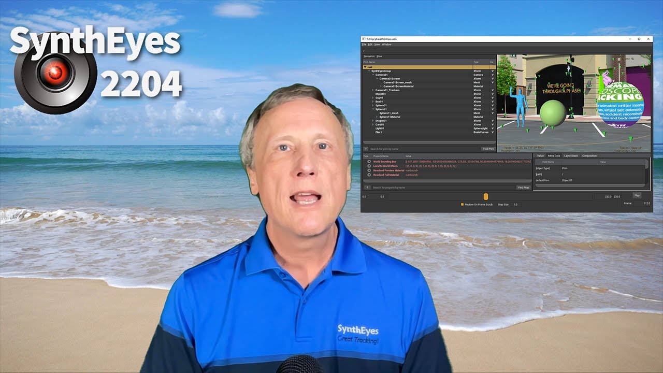Switch to the Meta Data tab
Screen dimensions: 663x373
click(x=554, y=155)
